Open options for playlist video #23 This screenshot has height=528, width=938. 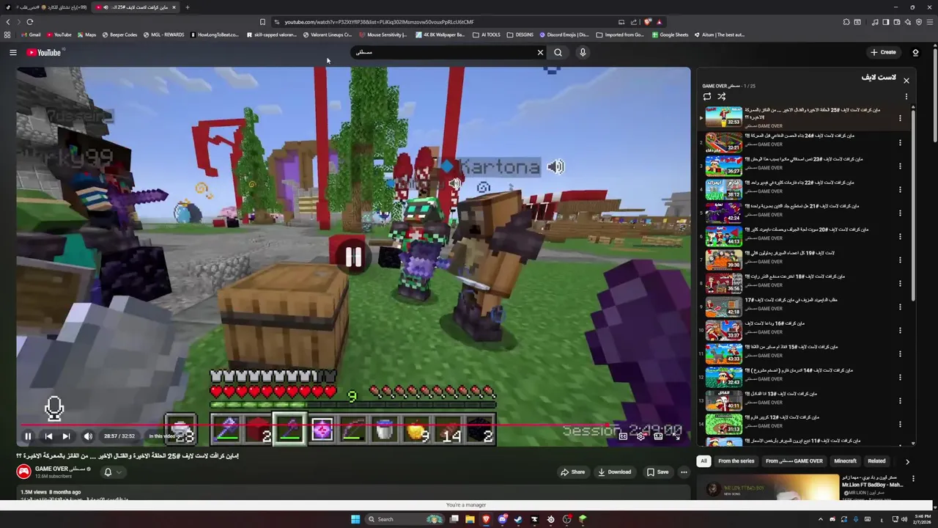point(900,167)
